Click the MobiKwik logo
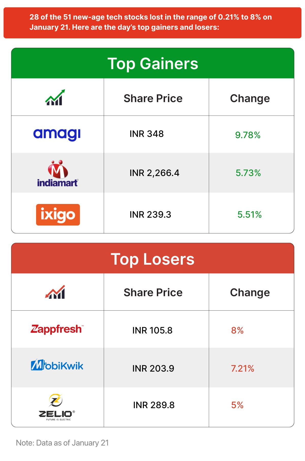This screenshot has height=461, width=305. 57,365
